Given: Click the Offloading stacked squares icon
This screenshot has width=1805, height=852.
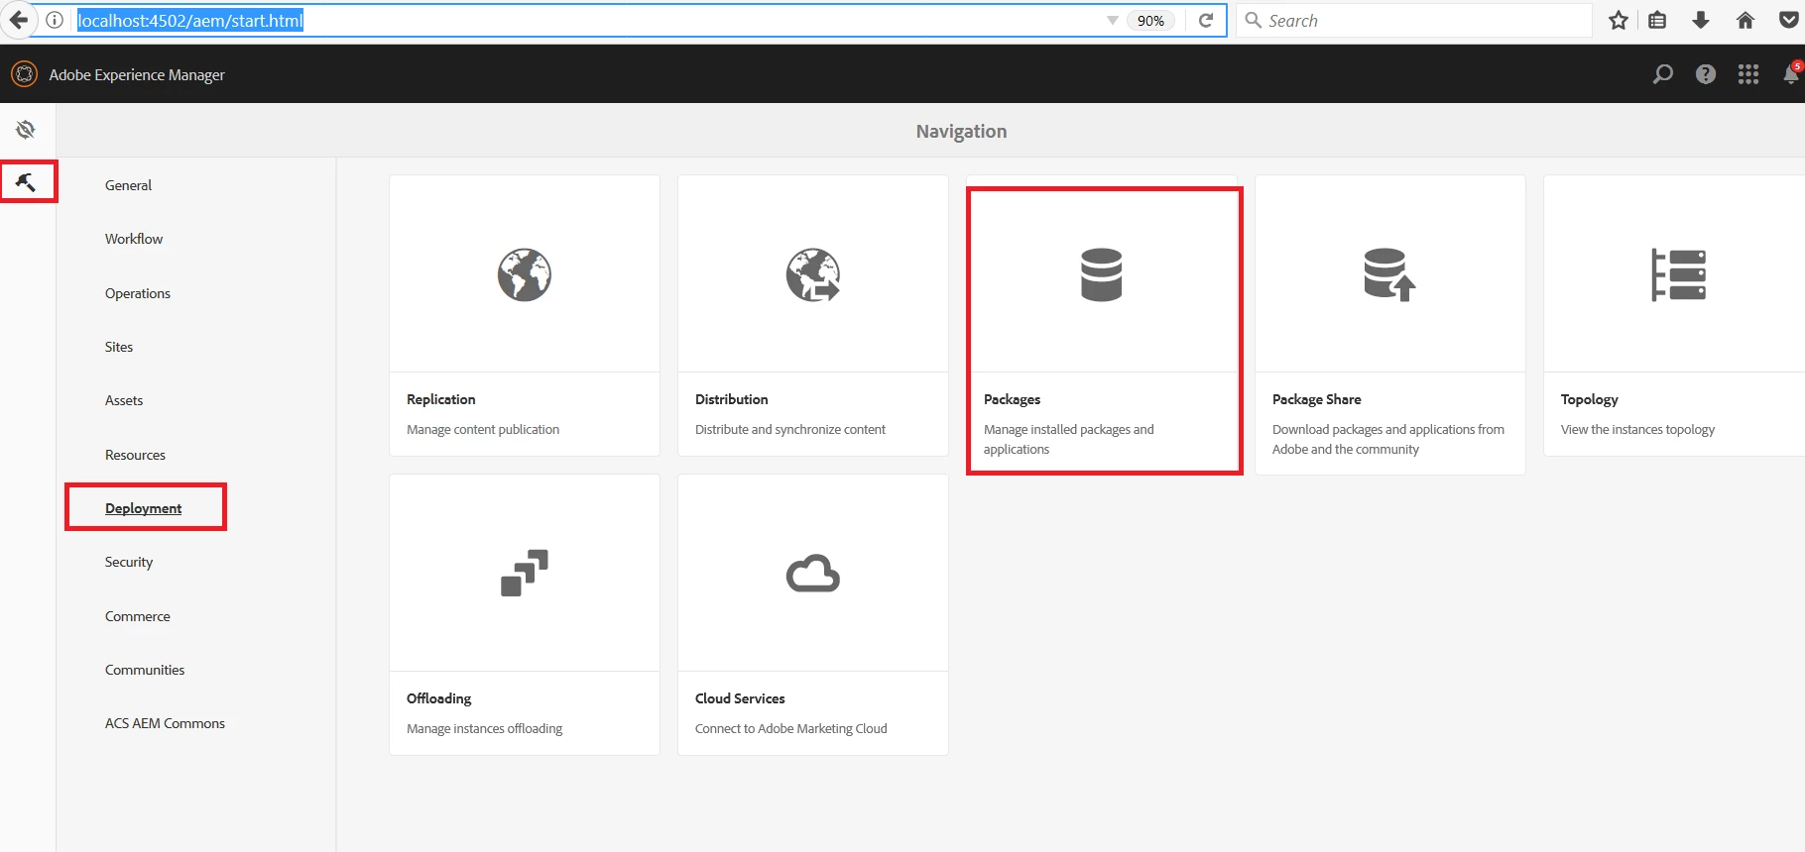Looking at the screenshot, I should point(525,573).
